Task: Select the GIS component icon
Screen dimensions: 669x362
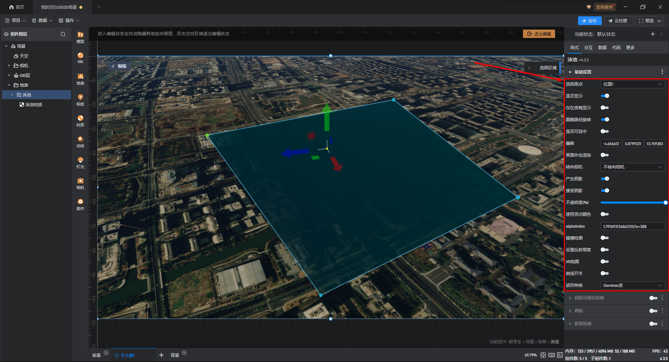Action: tap(80, 57)
